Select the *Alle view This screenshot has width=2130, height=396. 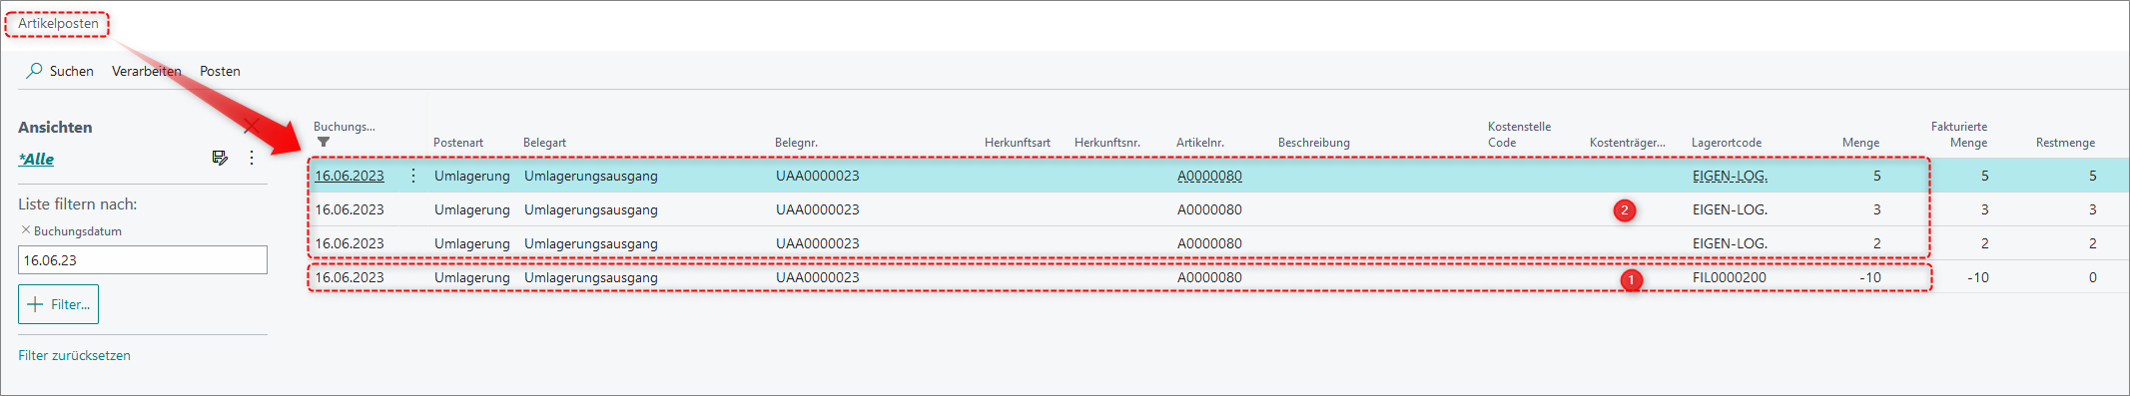pyautogui.click(x=36, y=159)
